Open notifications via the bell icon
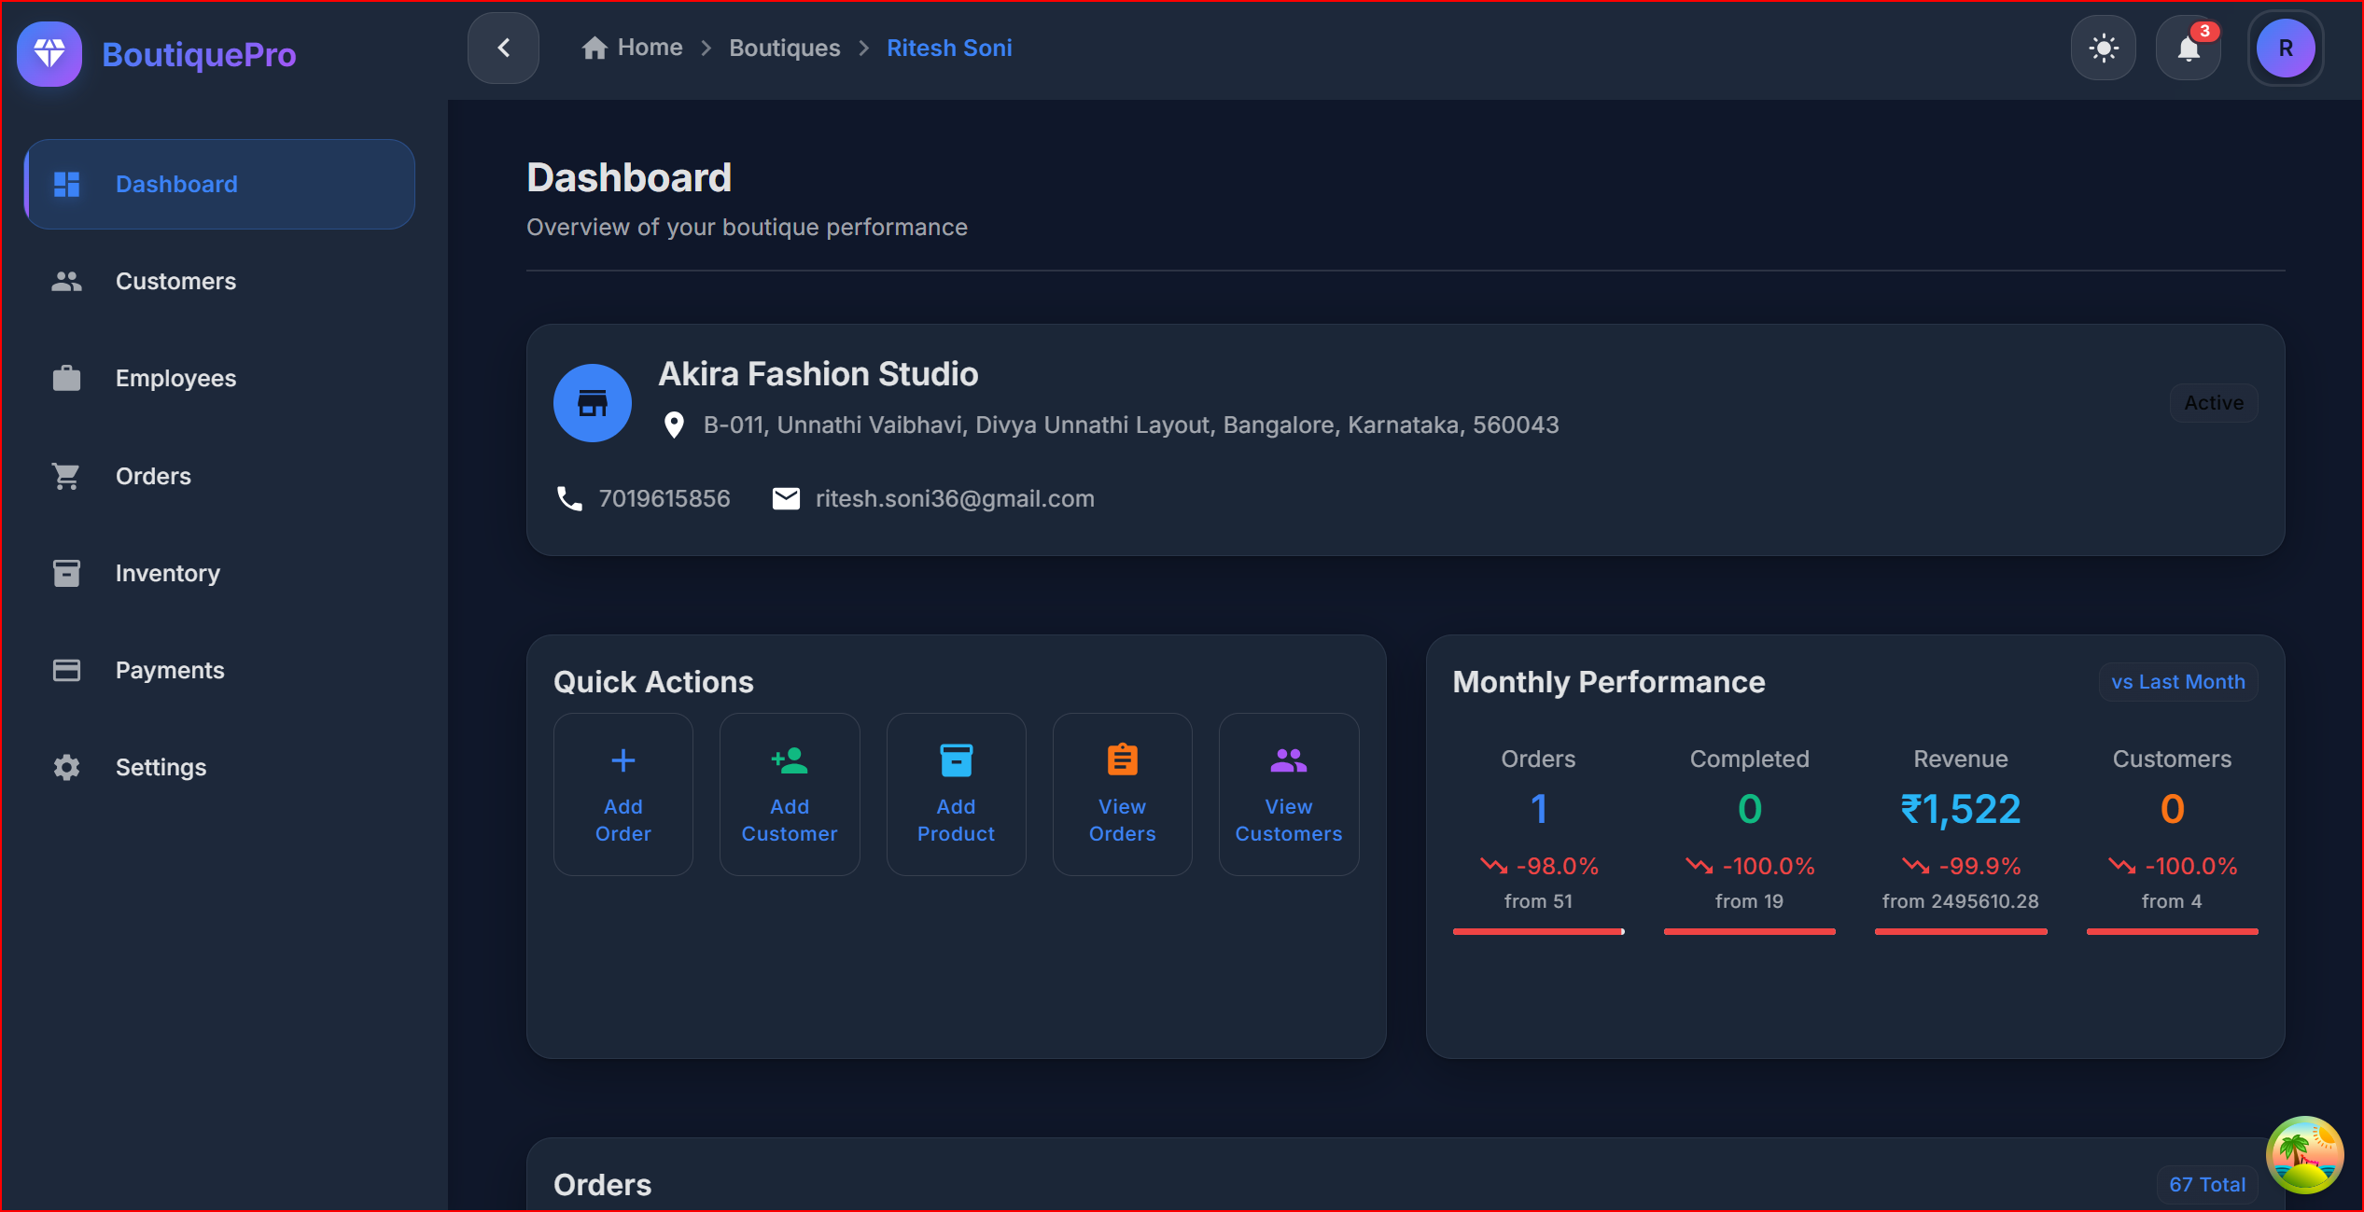 (x=2188, y=48)
